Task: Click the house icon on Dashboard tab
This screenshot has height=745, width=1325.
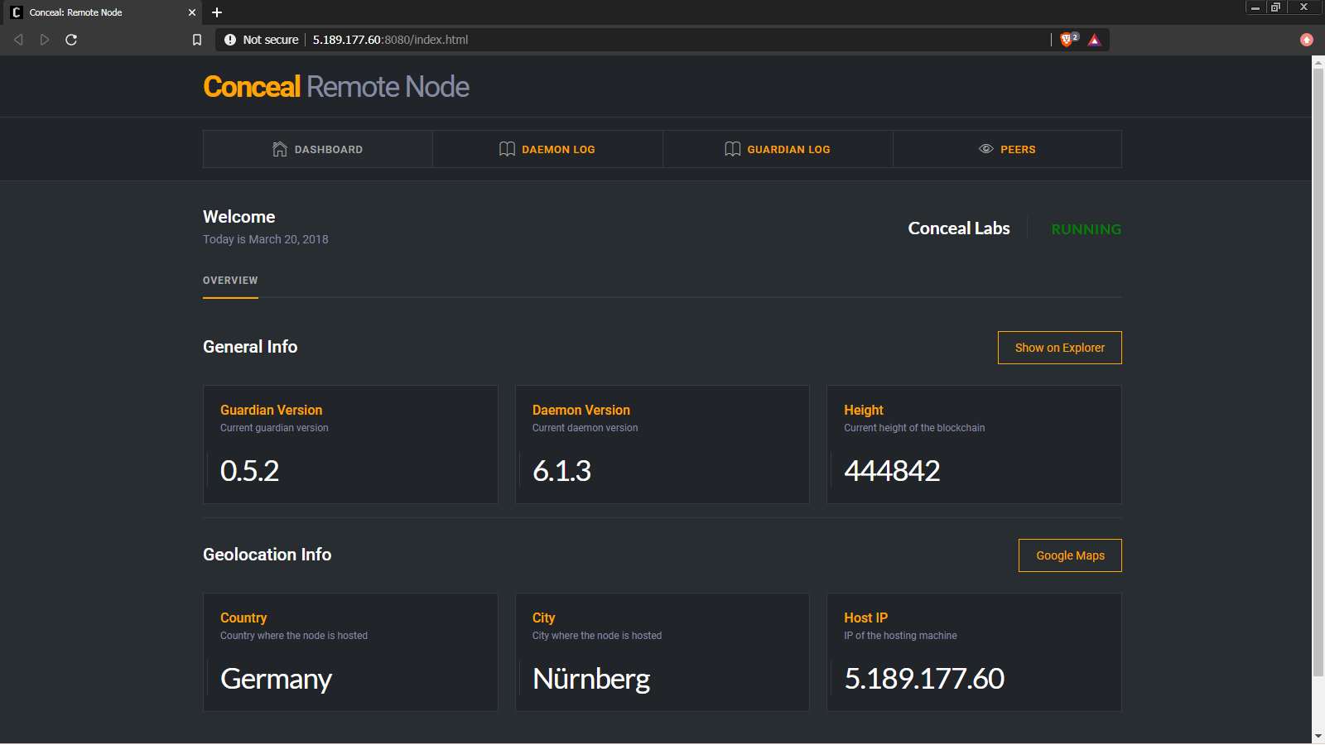Action: pyautogui.click(x=280, y=149)
